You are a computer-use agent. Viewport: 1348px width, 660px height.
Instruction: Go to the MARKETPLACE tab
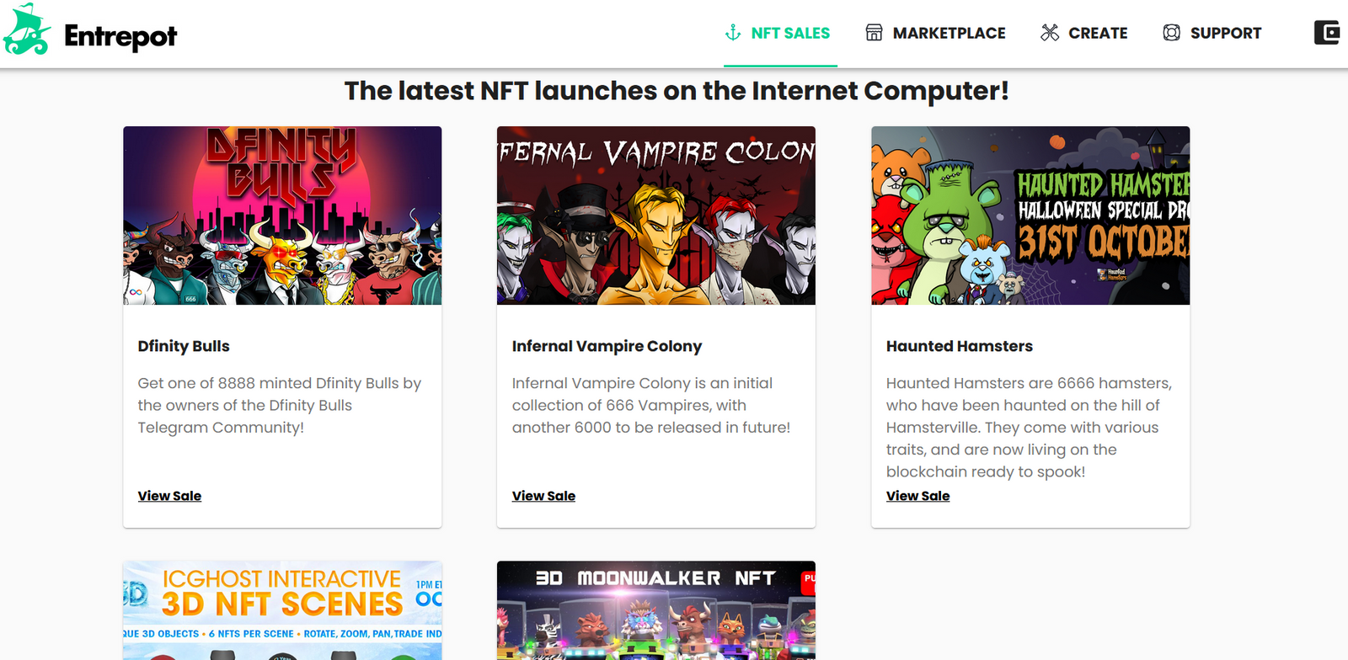(x=936, y=34)
